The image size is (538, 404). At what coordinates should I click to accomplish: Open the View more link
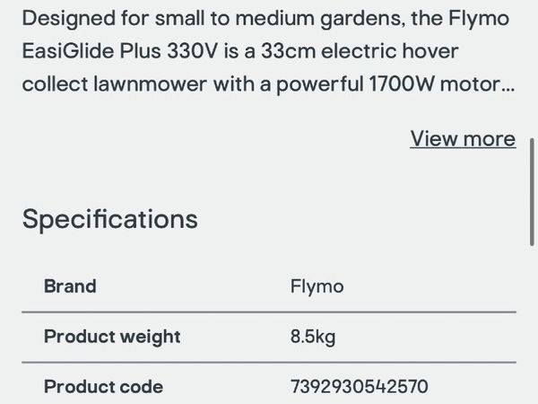[463, 139]
